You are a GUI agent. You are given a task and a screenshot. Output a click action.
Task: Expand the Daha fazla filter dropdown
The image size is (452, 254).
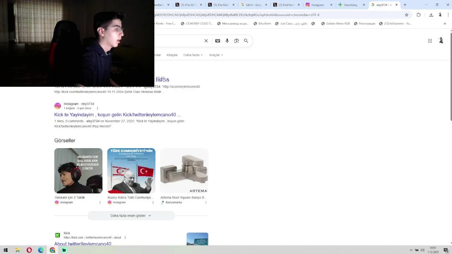point(193,55)
